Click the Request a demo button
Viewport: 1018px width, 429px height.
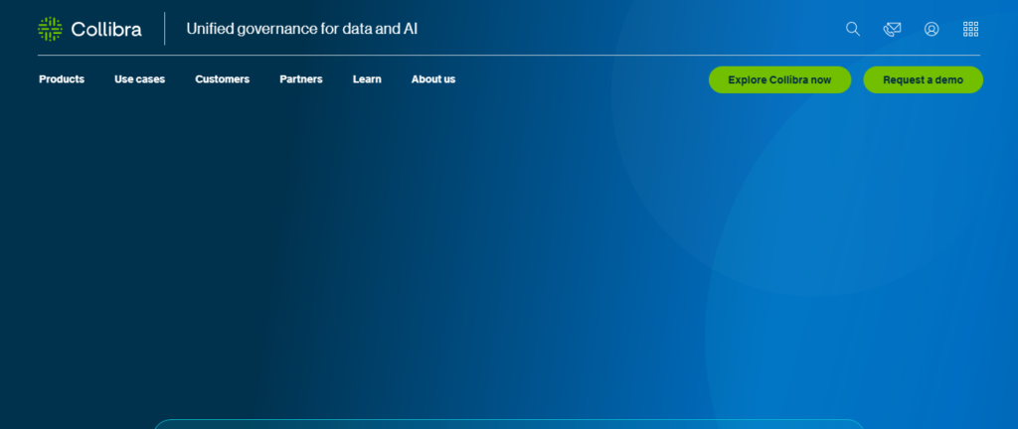924,79
